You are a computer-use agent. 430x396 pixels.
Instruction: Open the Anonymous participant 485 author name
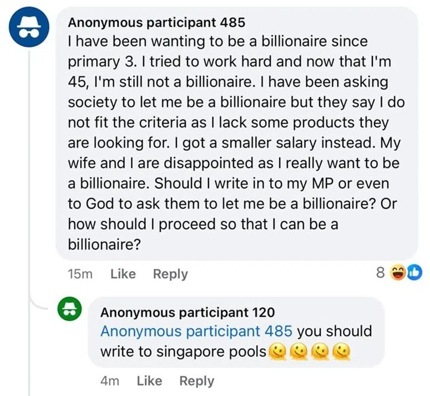pos(156,23)
